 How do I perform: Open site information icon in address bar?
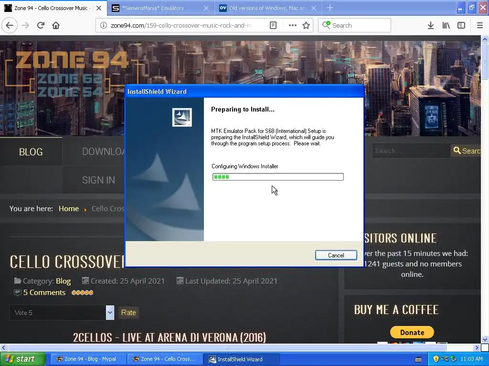[103, 25]
